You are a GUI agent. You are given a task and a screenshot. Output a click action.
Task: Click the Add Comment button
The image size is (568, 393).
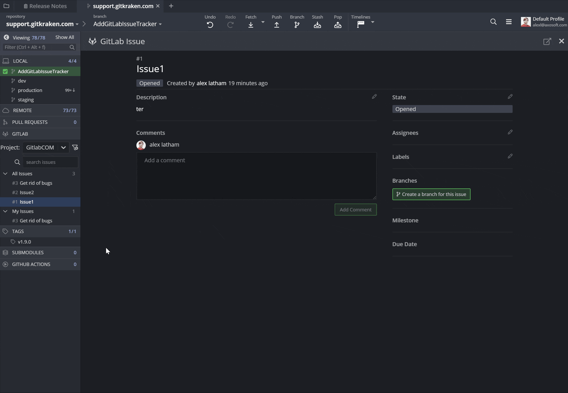355,209
